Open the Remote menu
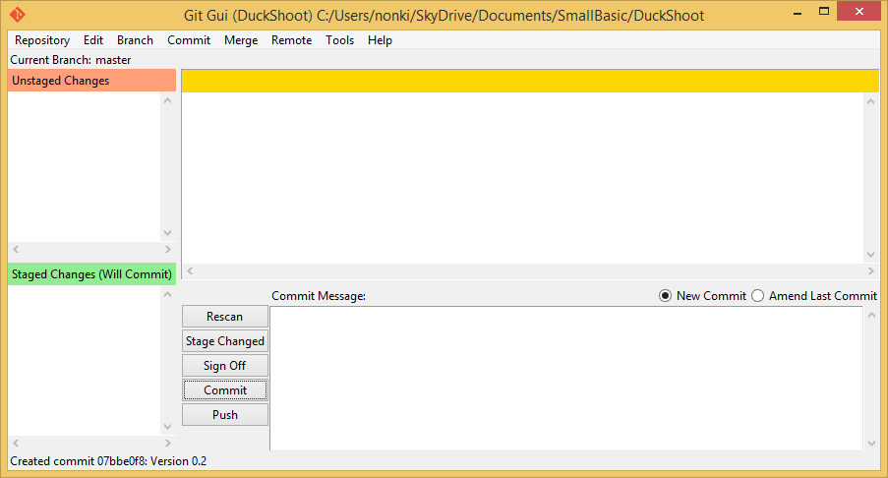The image size is (888, 478). point(292,40)
